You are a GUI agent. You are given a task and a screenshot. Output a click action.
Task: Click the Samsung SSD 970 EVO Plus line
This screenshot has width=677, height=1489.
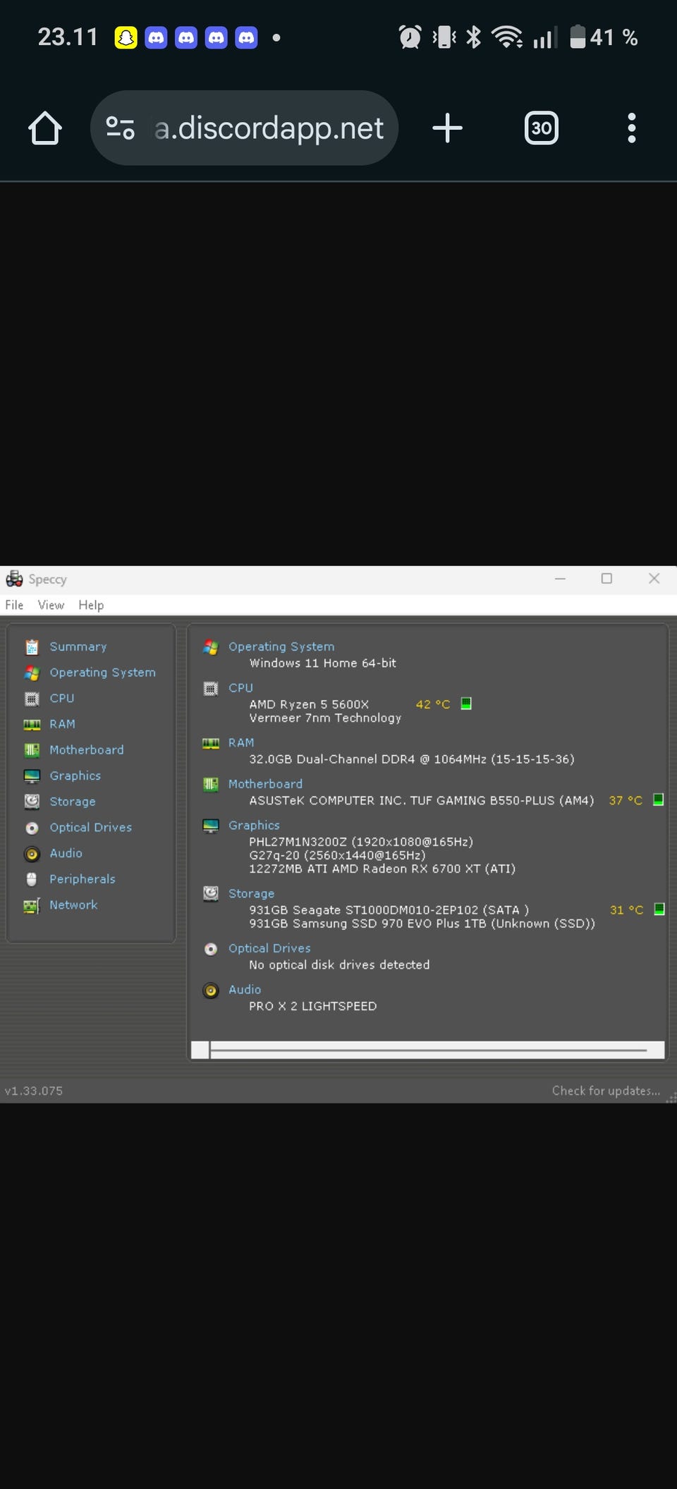pyautogui.click(x=422, y=924)
